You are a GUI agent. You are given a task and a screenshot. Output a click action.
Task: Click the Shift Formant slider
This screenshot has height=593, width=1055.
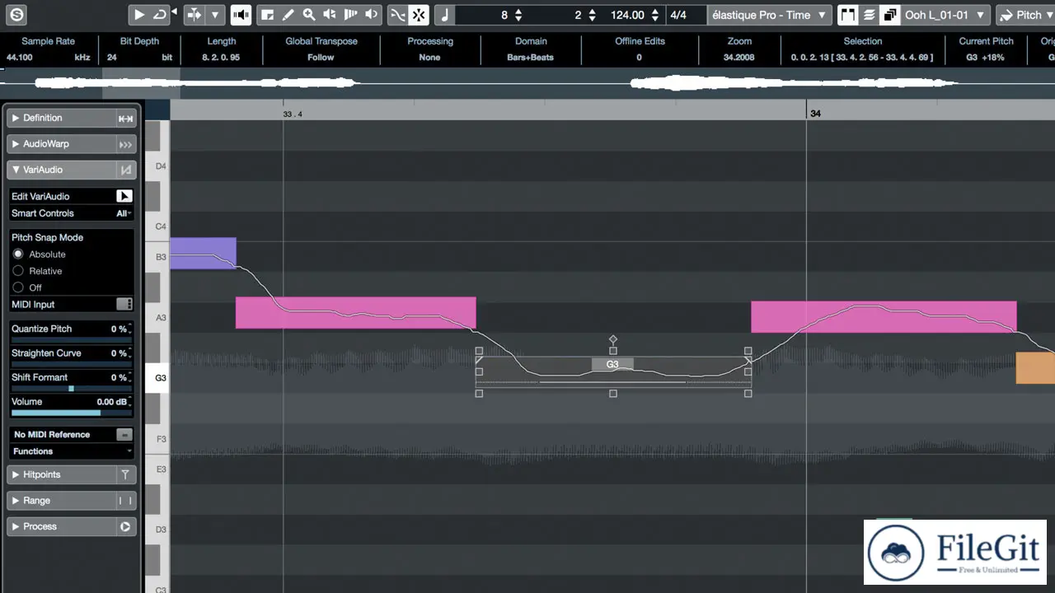(71, 388)
